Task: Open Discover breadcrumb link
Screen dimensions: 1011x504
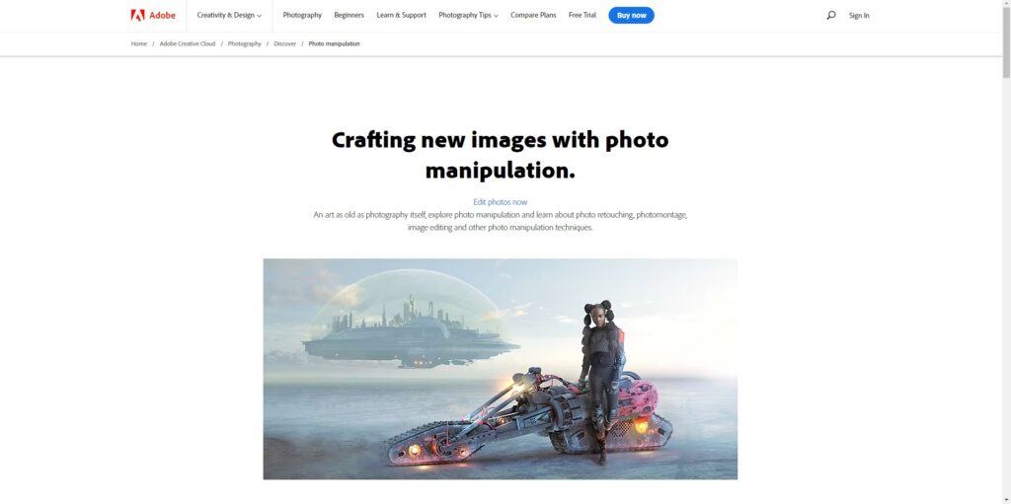Action: tap(285, 43)
